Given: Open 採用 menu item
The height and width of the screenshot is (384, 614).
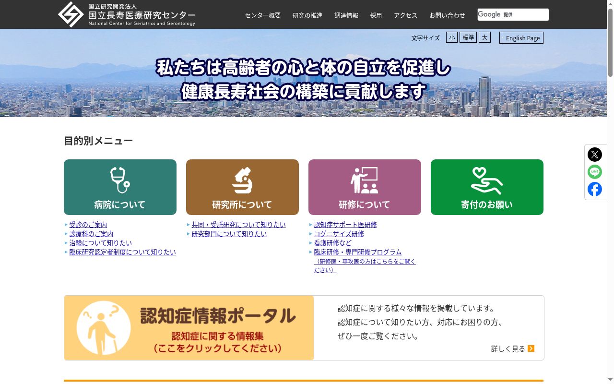Looking at the screenshot, I should [376, 15].
